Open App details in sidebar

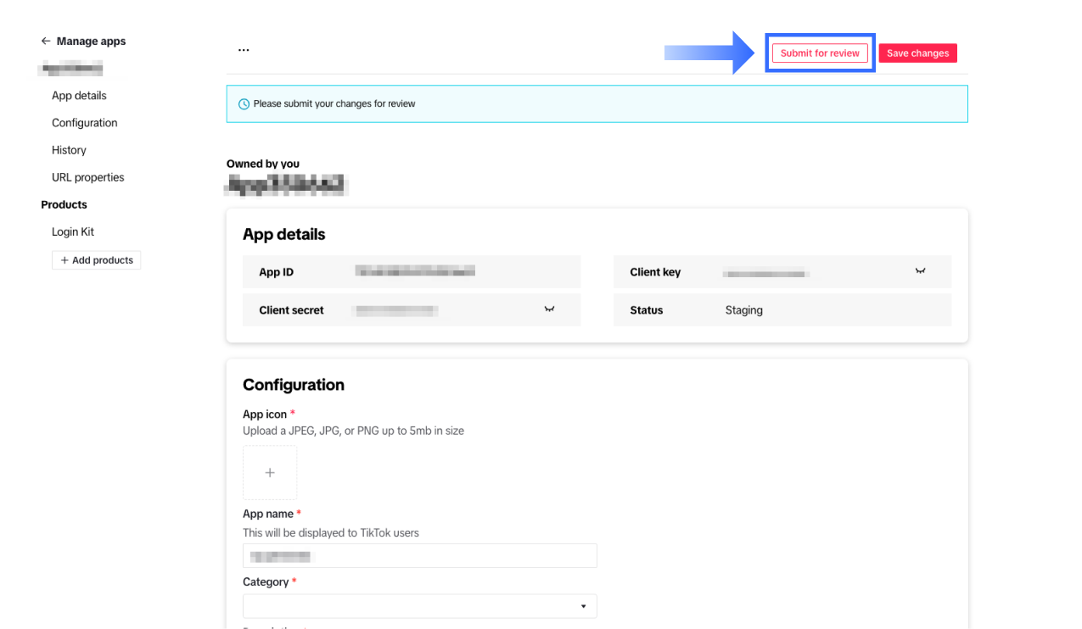(79, 96)
